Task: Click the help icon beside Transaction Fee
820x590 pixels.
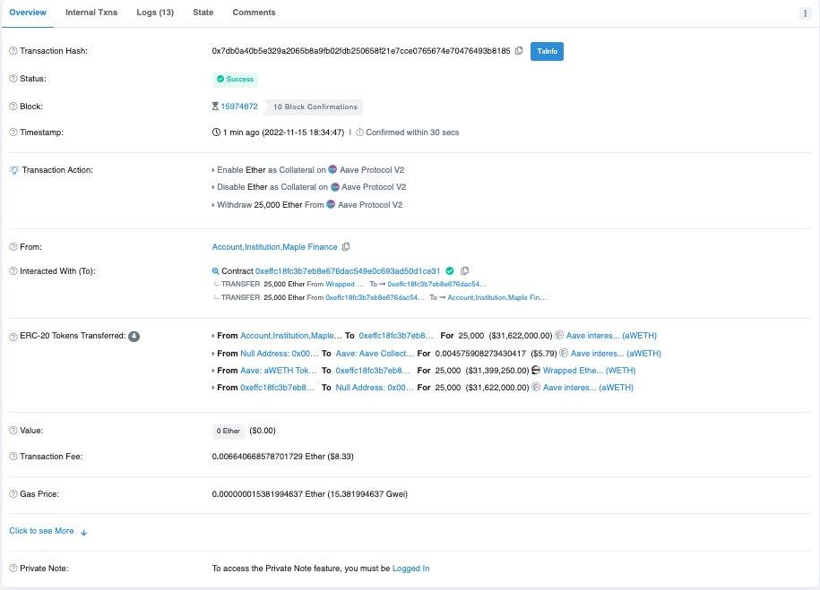Action: pyautogui.click(x=13, y=457)
